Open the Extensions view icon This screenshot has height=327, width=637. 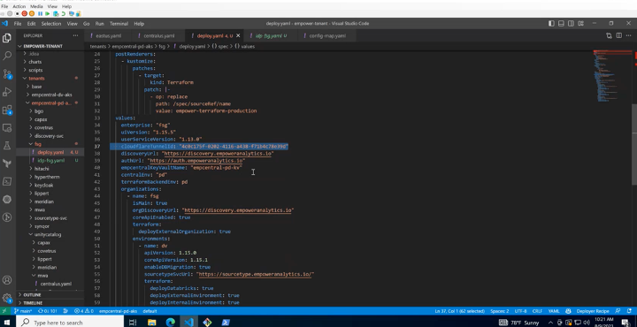pos(7,110)
